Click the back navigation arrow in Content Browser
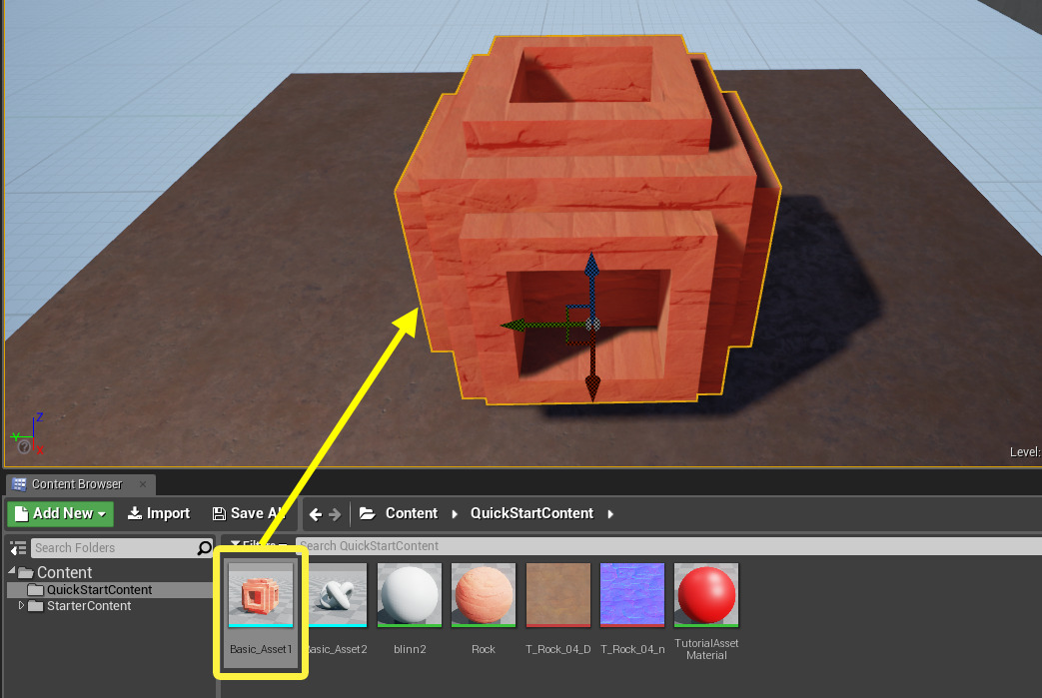 pos(318,512)
